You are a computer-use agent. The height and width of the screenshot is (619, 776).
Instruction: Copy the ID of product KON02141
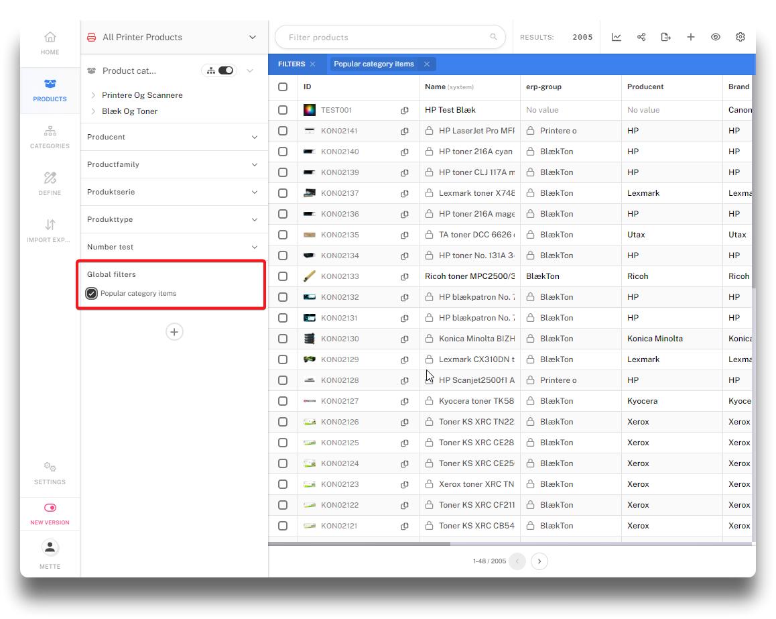click(x=405, y=131)
